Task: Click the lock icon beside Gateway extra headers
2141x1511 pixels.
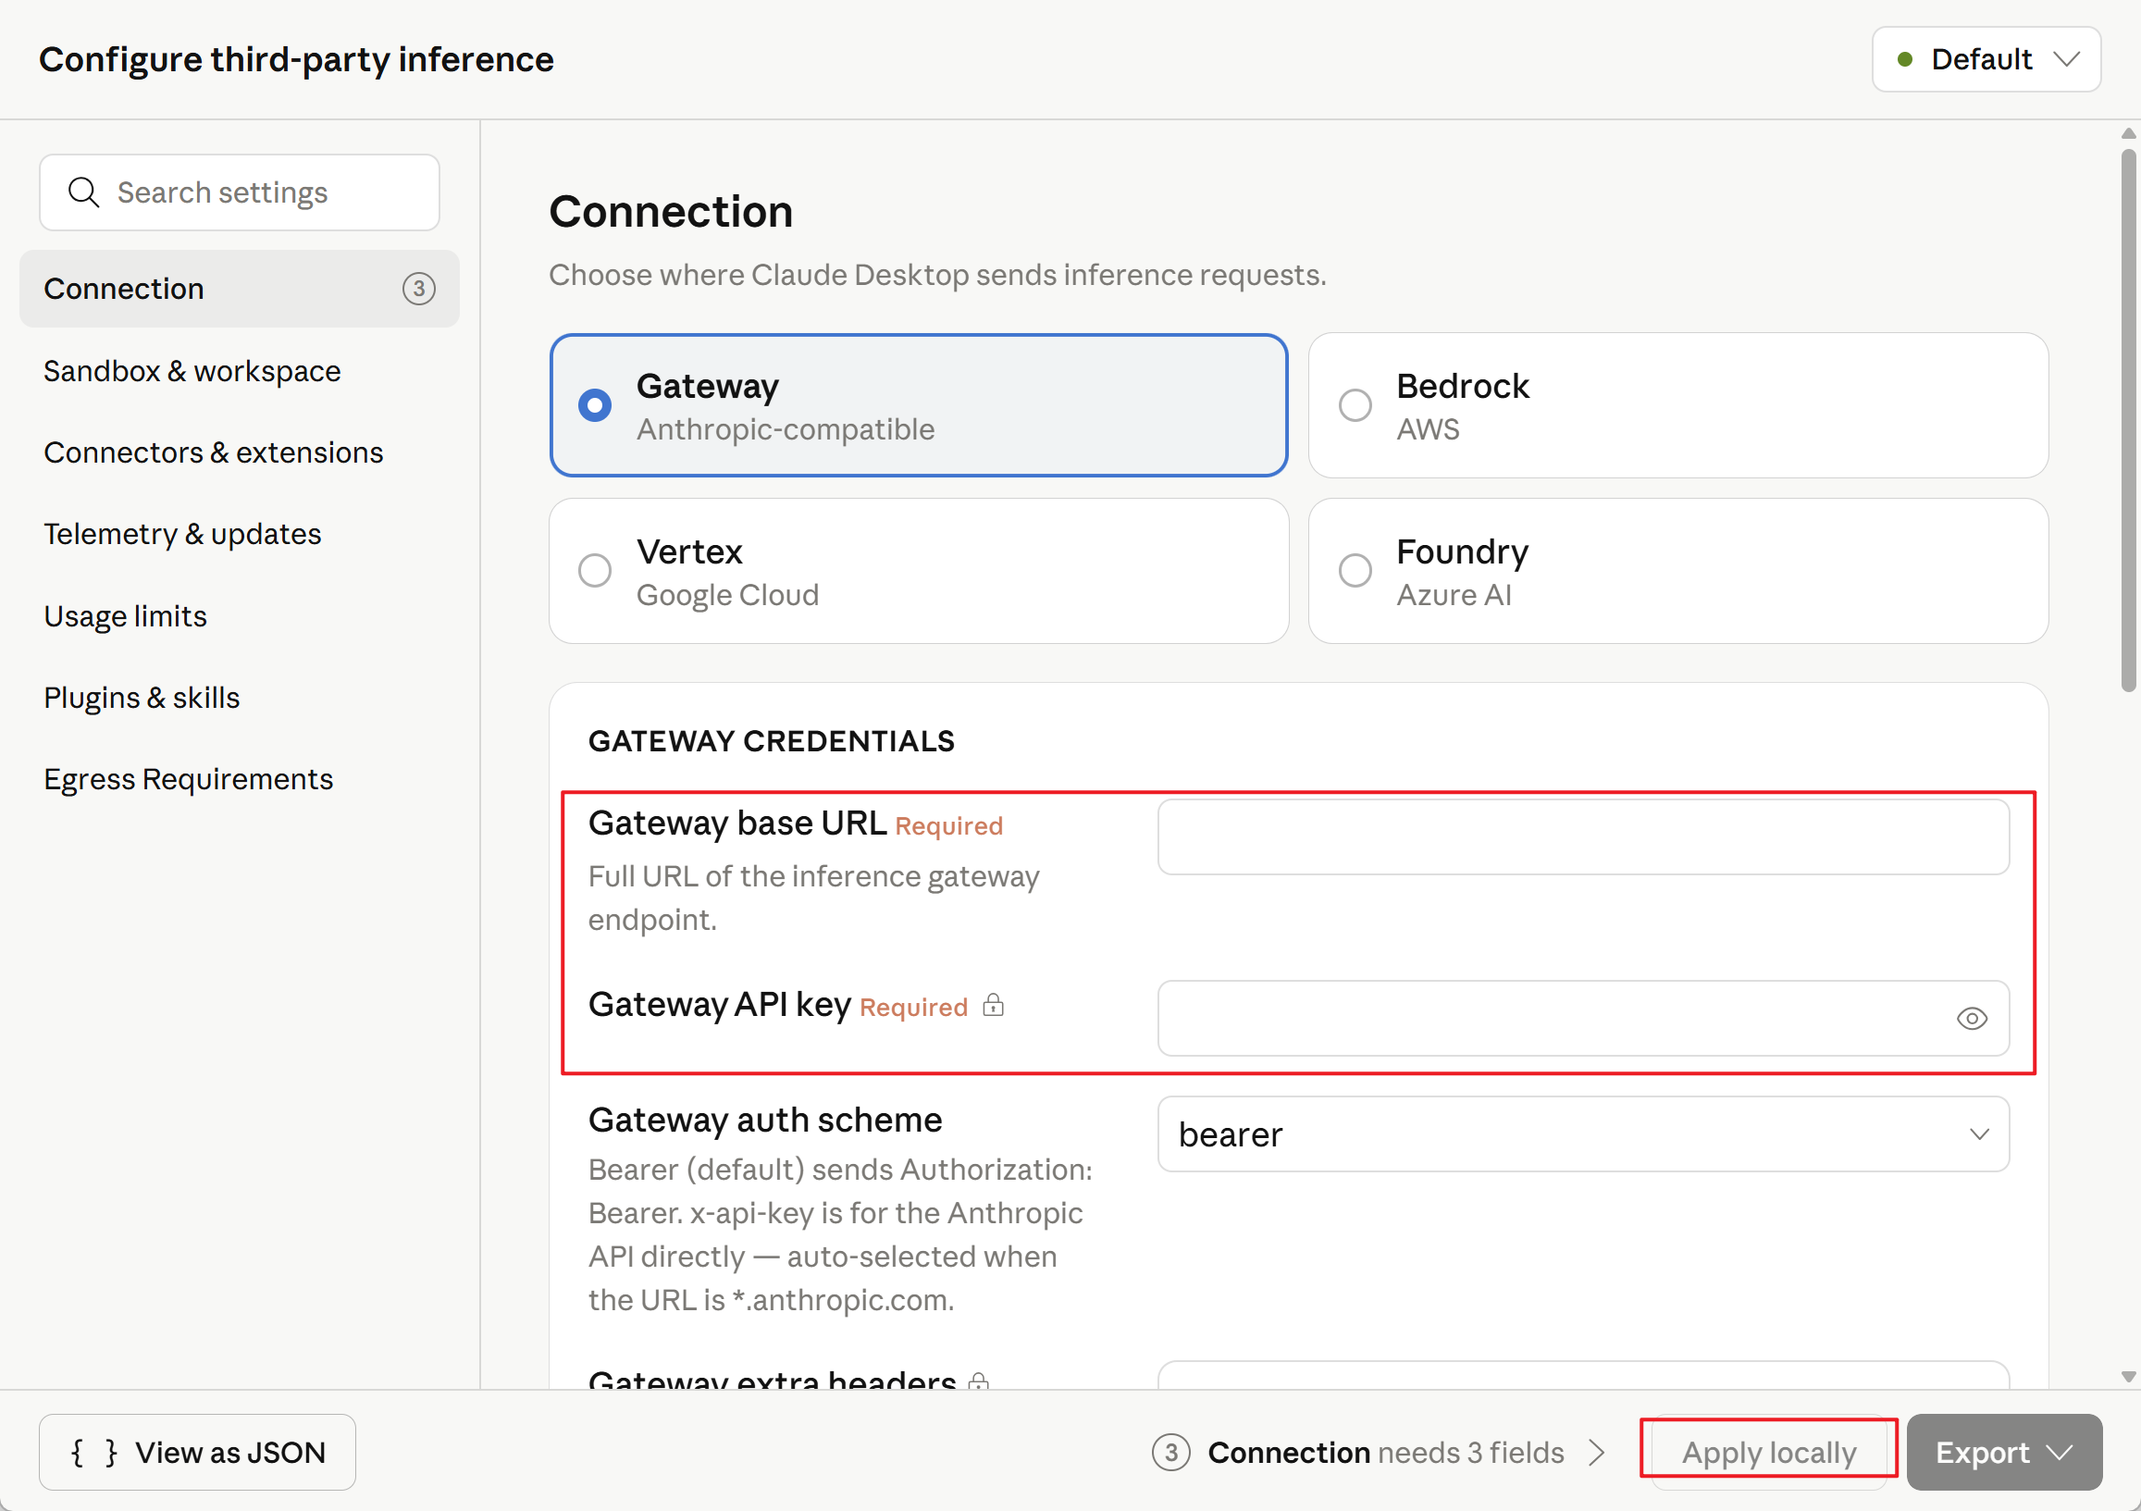Action: tap(978, 1381)
